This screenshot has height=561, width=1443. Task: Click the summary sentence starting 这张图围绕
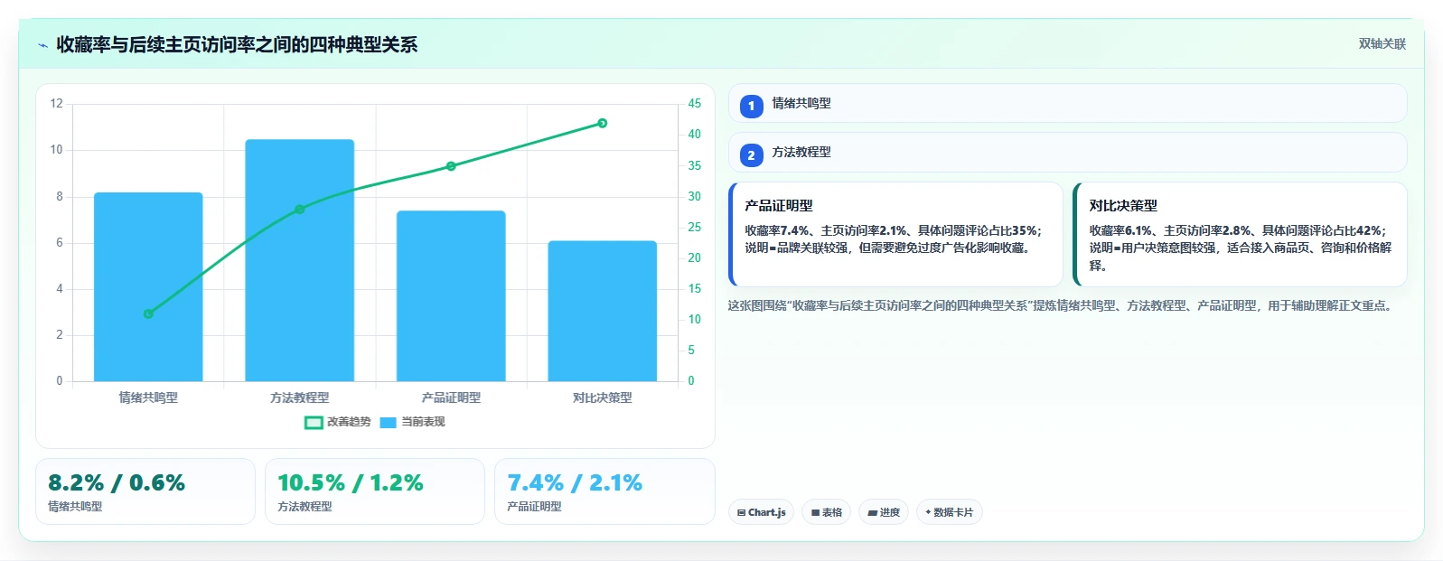pos(1062,305)
